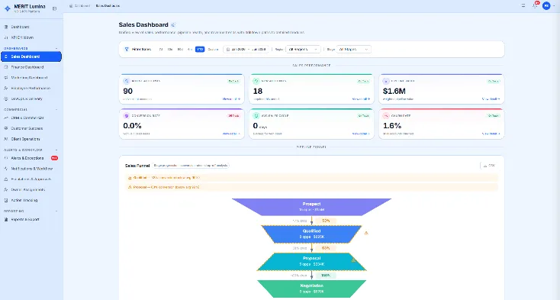Open the list menu icon in the top bar
The width and height of the screenshot is (560, 300).
coord(523,5)
